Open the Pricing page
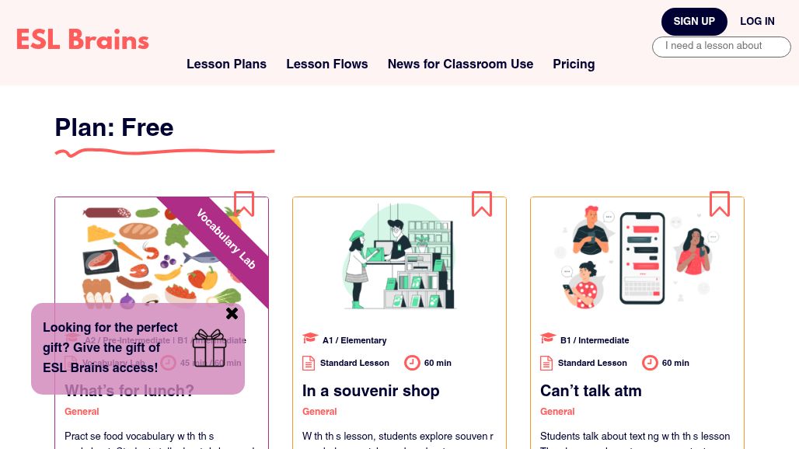The width and height of the screenshot is (799, 449). (x=574, y=64)
